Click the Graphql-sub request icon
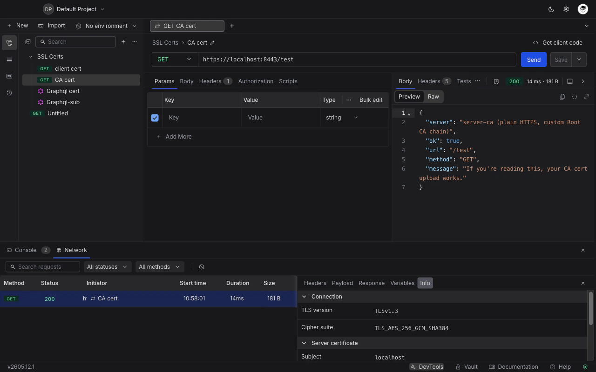 tap(41, 102)
